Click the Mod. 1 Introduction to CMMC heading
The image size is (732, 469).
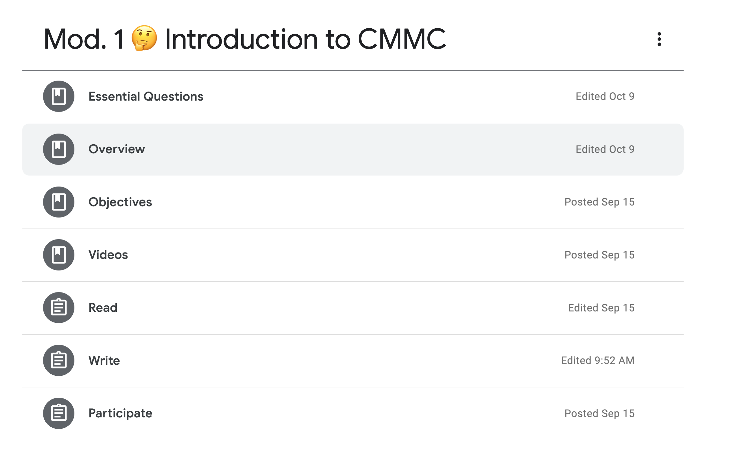coord(245,39)
